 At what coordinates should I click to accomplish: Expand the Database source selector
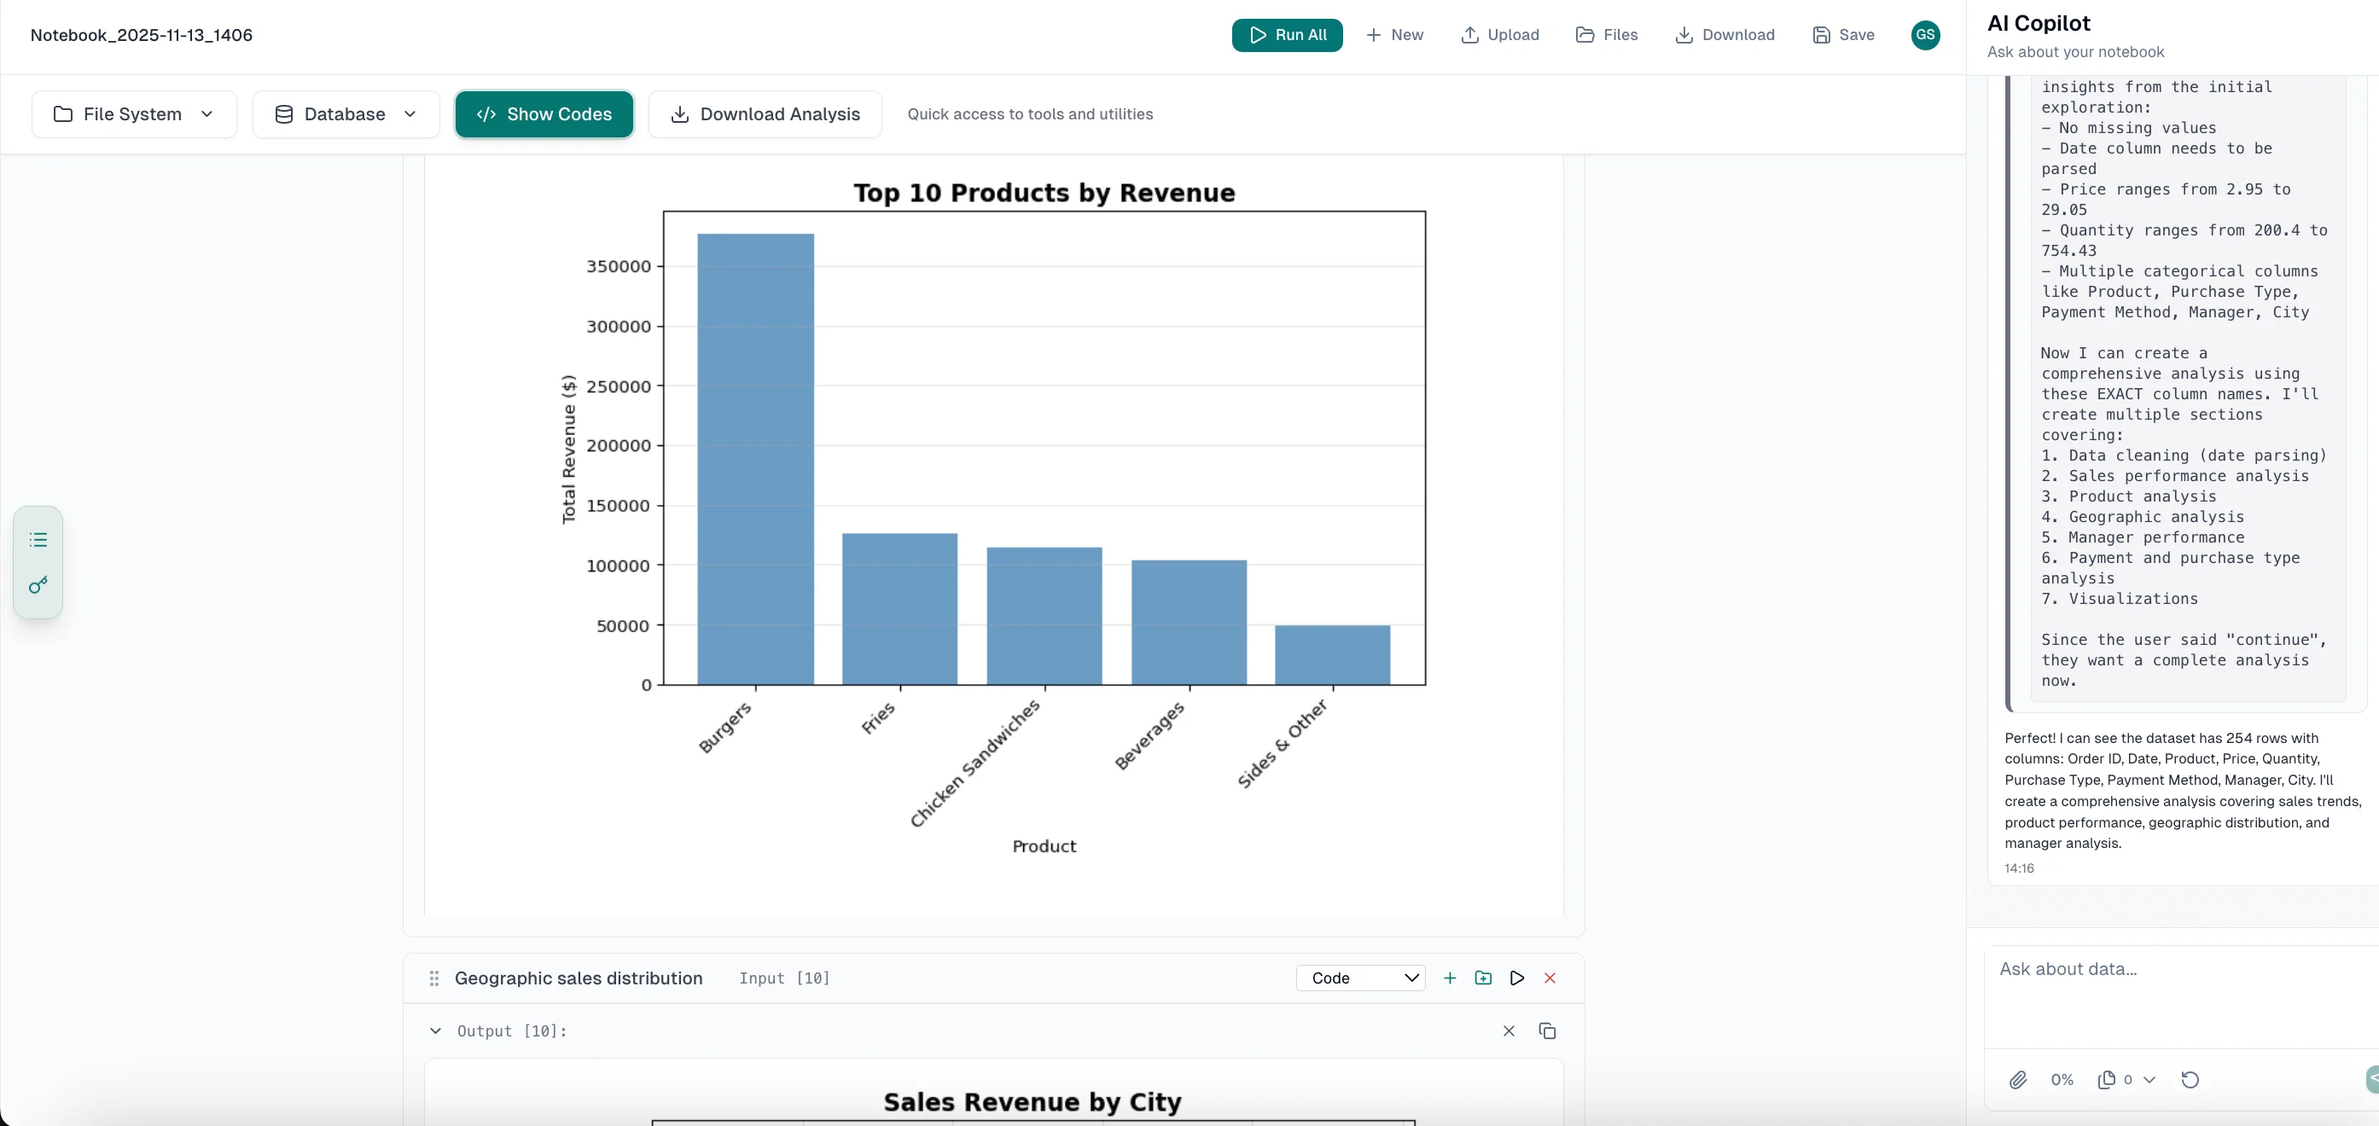tap(346, 113)
